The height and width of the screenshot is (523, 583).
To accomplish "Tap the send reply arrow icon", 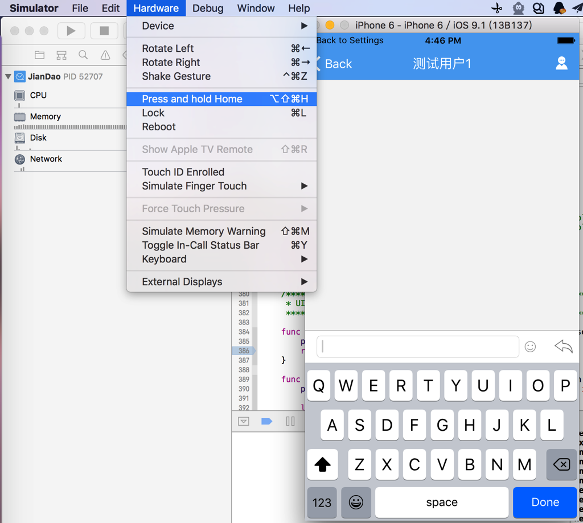I will point(564,347).
